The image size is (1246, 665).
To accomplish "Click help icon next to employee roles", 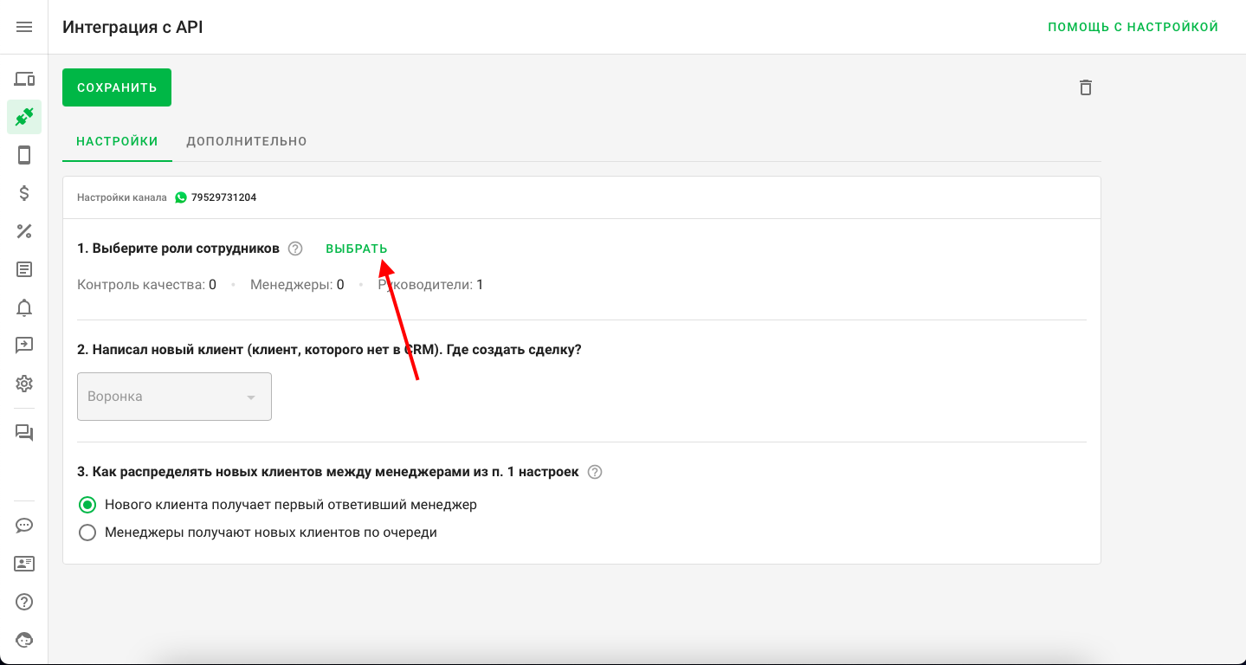I will (x=295, y=249).
